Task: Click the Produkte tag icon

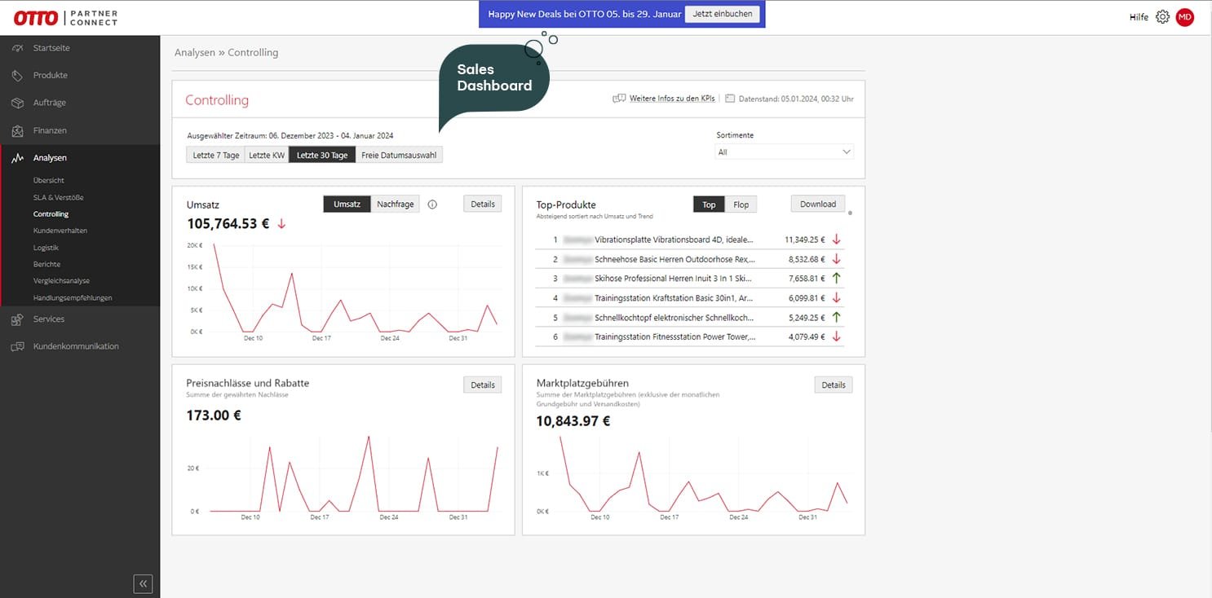Action: tap(17, 76)
